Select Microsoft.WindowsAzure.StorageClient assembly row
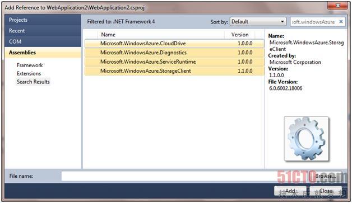The height and width of the screenshot is (203, 352). (x=174, y=71)
